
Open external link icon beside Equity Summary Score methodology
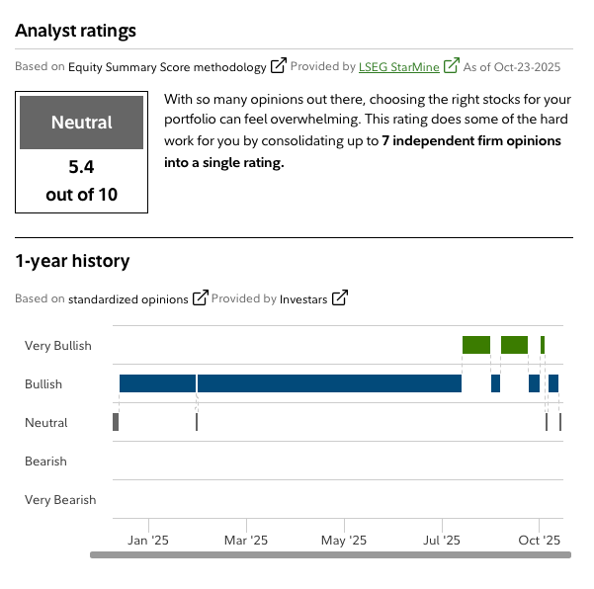(279, 66)
